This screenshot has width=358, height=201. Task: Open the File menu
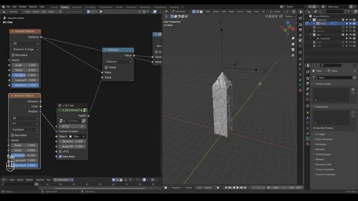(x=8, y=7)
